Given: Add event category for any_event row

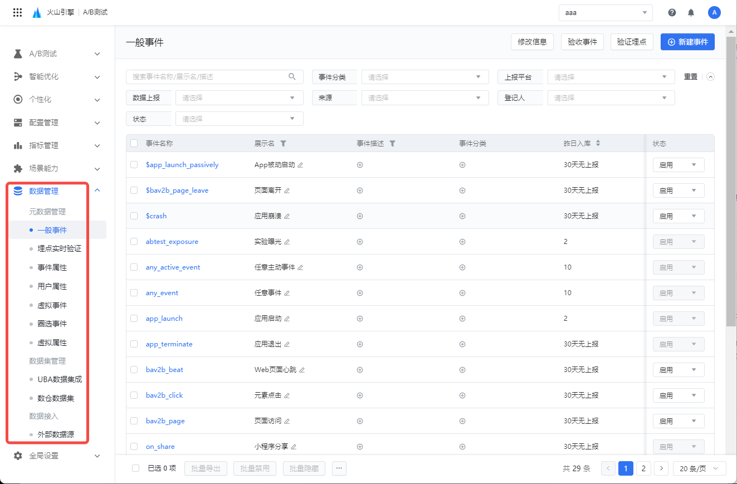Looking at the screenshot, I should tap(462, 293).
